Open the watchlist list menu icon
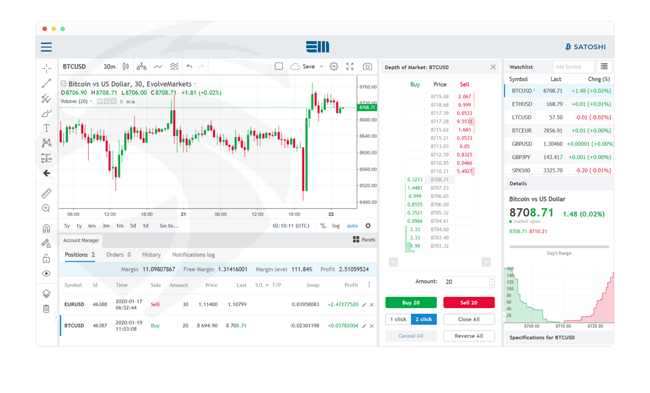The height and width of the screenshot is (393, 650). (x=604, y=67)
